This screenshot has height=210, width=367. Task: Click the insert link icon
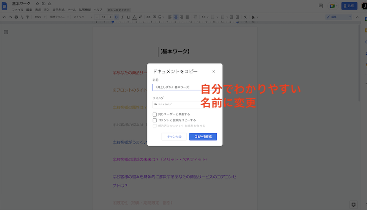[147, 17]
